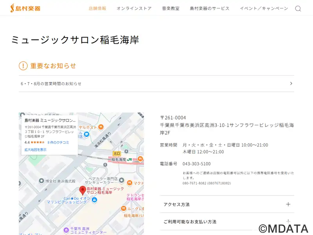Expand ご利用可能なお支払い方法 section

click(x=227, y=221)
